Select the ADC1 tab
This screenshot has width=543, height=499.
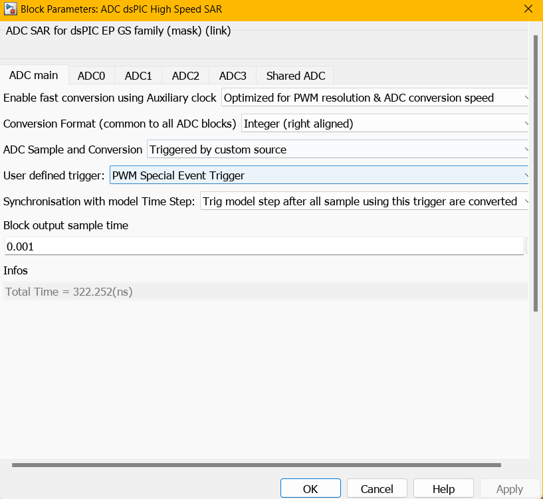click(138, 76)
